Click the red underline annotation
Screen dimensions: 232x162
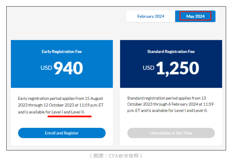69,117
